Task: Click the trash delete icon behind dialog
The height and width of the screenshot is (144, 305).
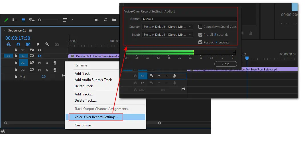Action: (x=251, y=33)
